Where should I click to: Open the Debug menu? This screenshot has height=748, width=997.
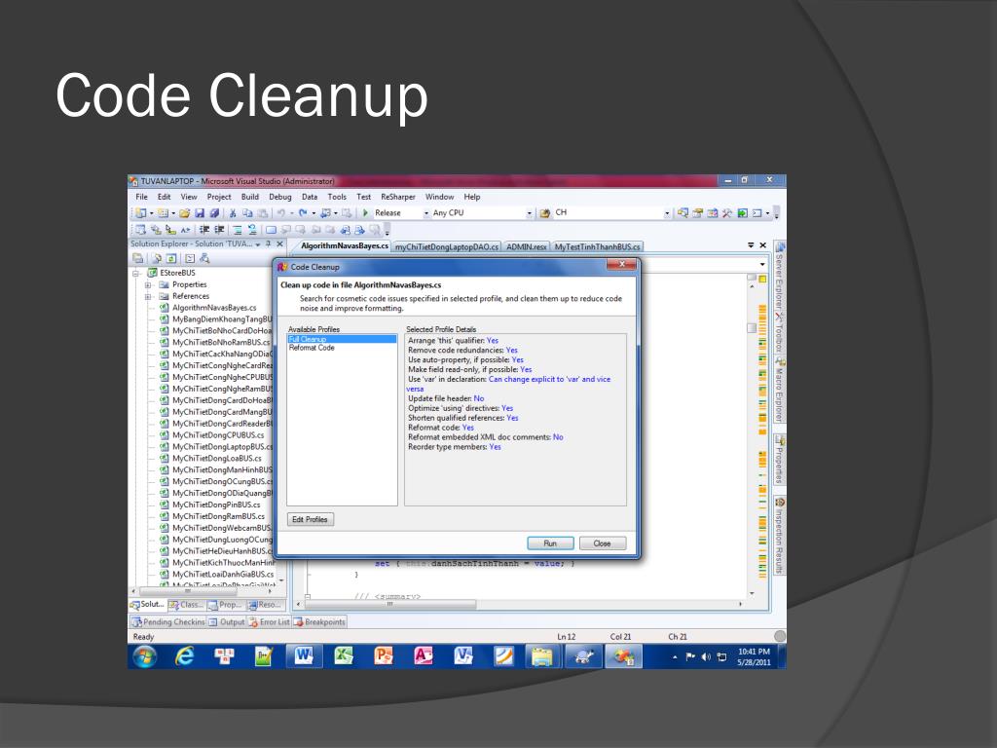tap(279, 197)
